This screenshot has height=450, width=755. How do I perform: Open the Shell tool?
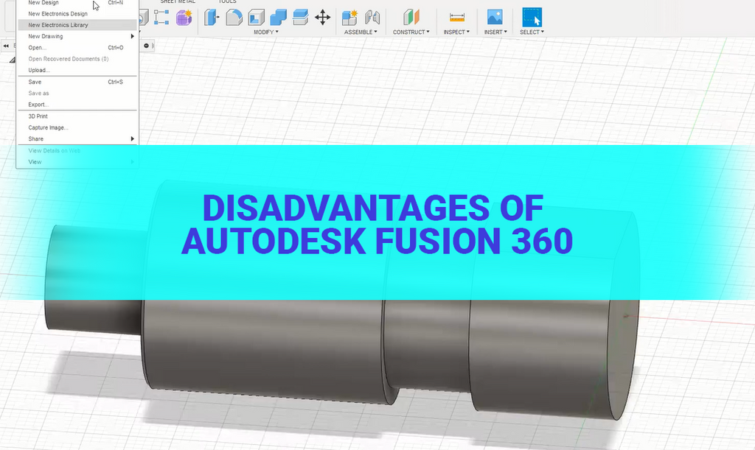[256, 16]
